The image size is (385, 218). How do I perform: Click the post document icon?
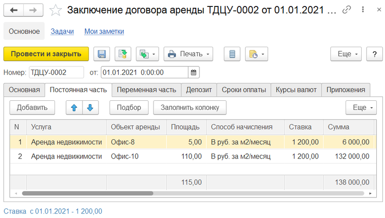tap(123, 54)
